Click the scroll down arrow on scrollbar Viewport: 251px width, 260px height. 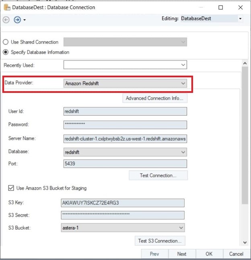244,242
